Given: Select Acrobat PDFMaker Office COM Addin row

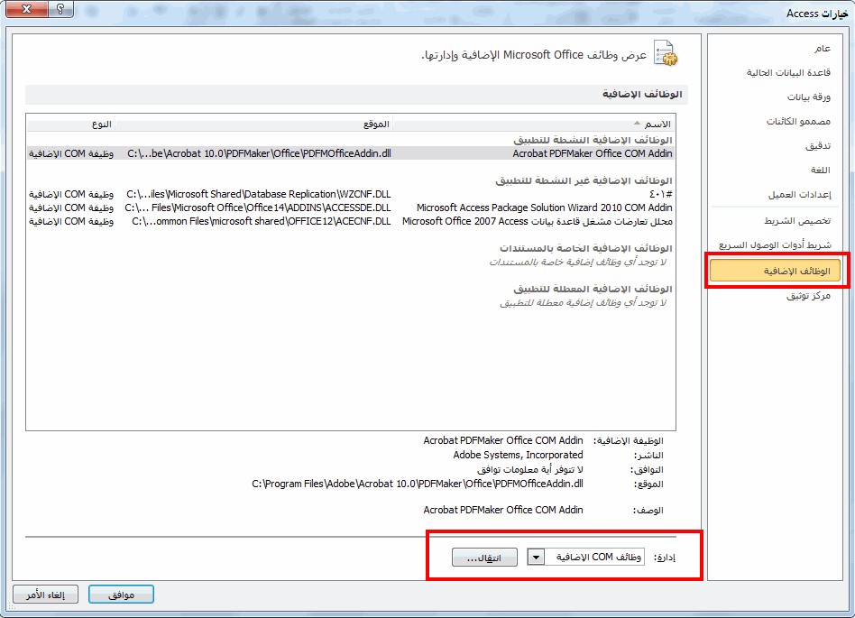Looking at the screenshot, I should 351,153.
